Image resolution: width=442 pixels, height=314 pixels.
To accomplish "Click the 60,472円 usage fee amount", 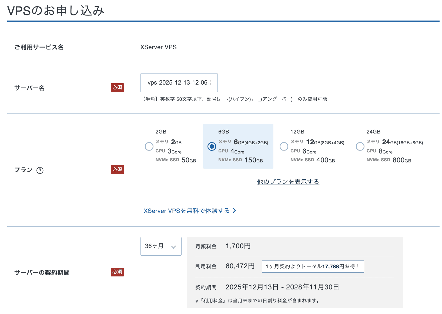I will pyautogui.click(x=240, y=266).
